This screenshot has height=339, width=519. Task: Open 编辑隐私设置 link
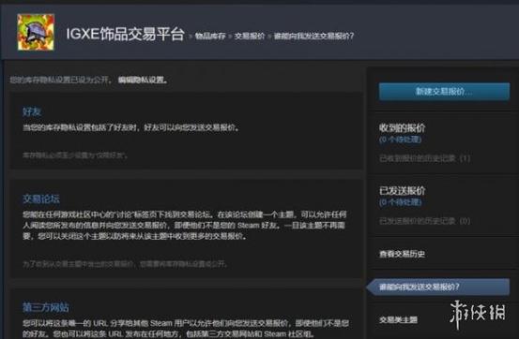pyautogui.click(x=143, y=80)
